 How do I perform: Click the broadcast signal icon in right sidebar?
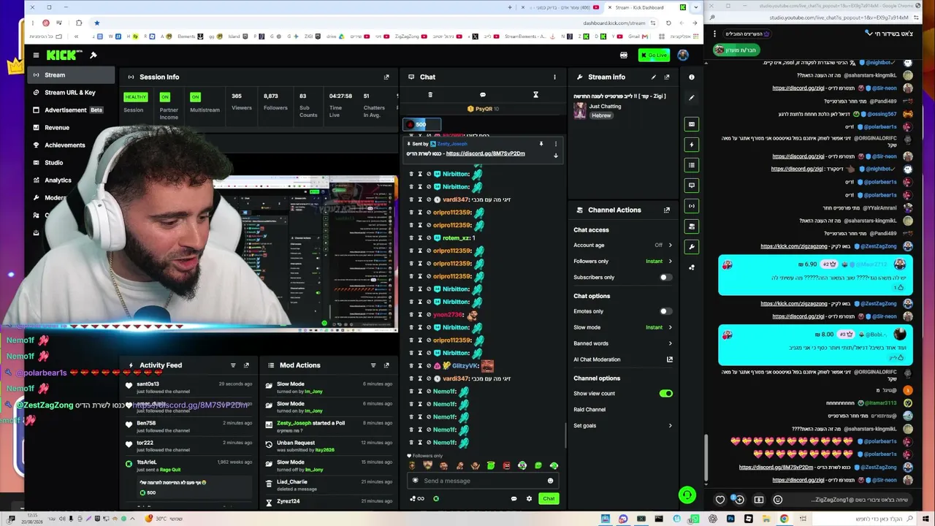[691, 206]
